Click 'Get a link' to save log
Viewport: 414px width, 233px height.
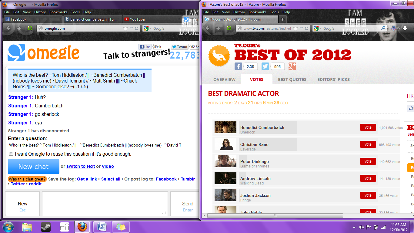point(87,179)
